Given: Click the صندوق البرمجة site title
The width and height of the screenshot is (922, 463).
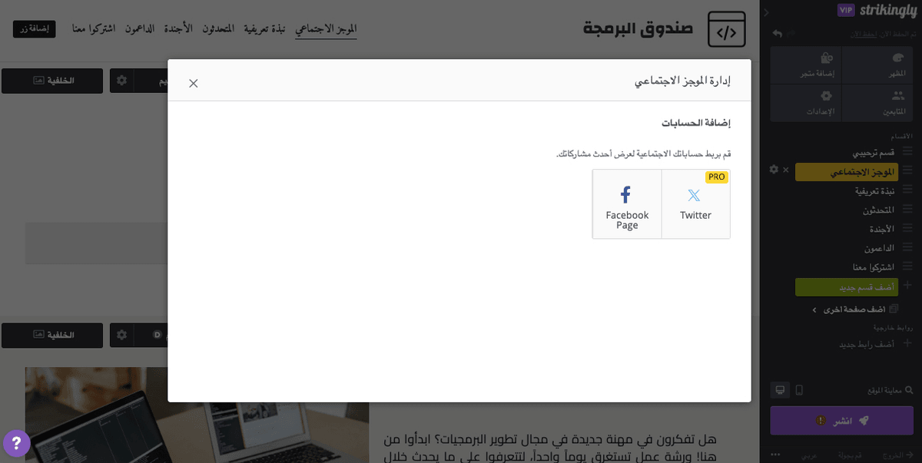Looking at the screenshot, I should pyautogui.click(x=638, y=29).
